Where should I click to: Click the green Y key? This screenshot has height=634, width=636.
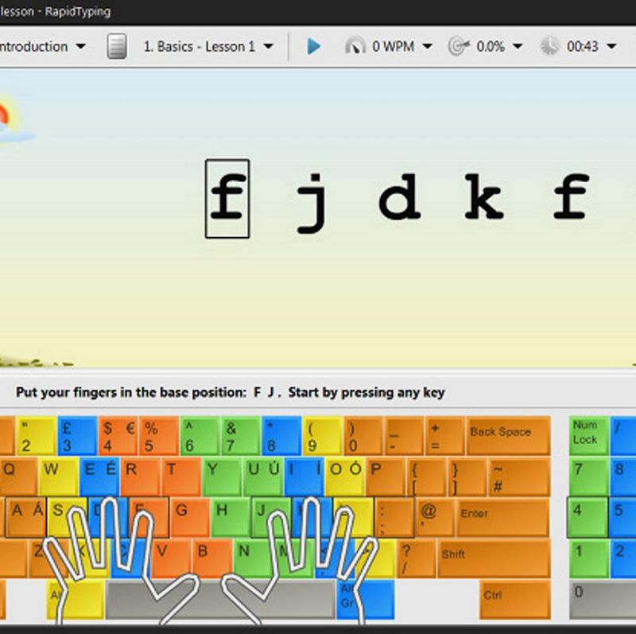pos(221,476)
